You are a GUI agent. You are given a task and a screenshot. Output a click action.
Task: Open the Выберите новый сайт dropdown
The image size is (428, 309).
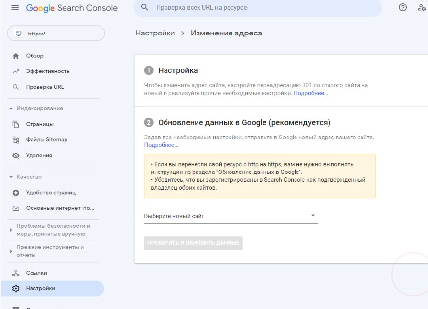click(230, 216)
